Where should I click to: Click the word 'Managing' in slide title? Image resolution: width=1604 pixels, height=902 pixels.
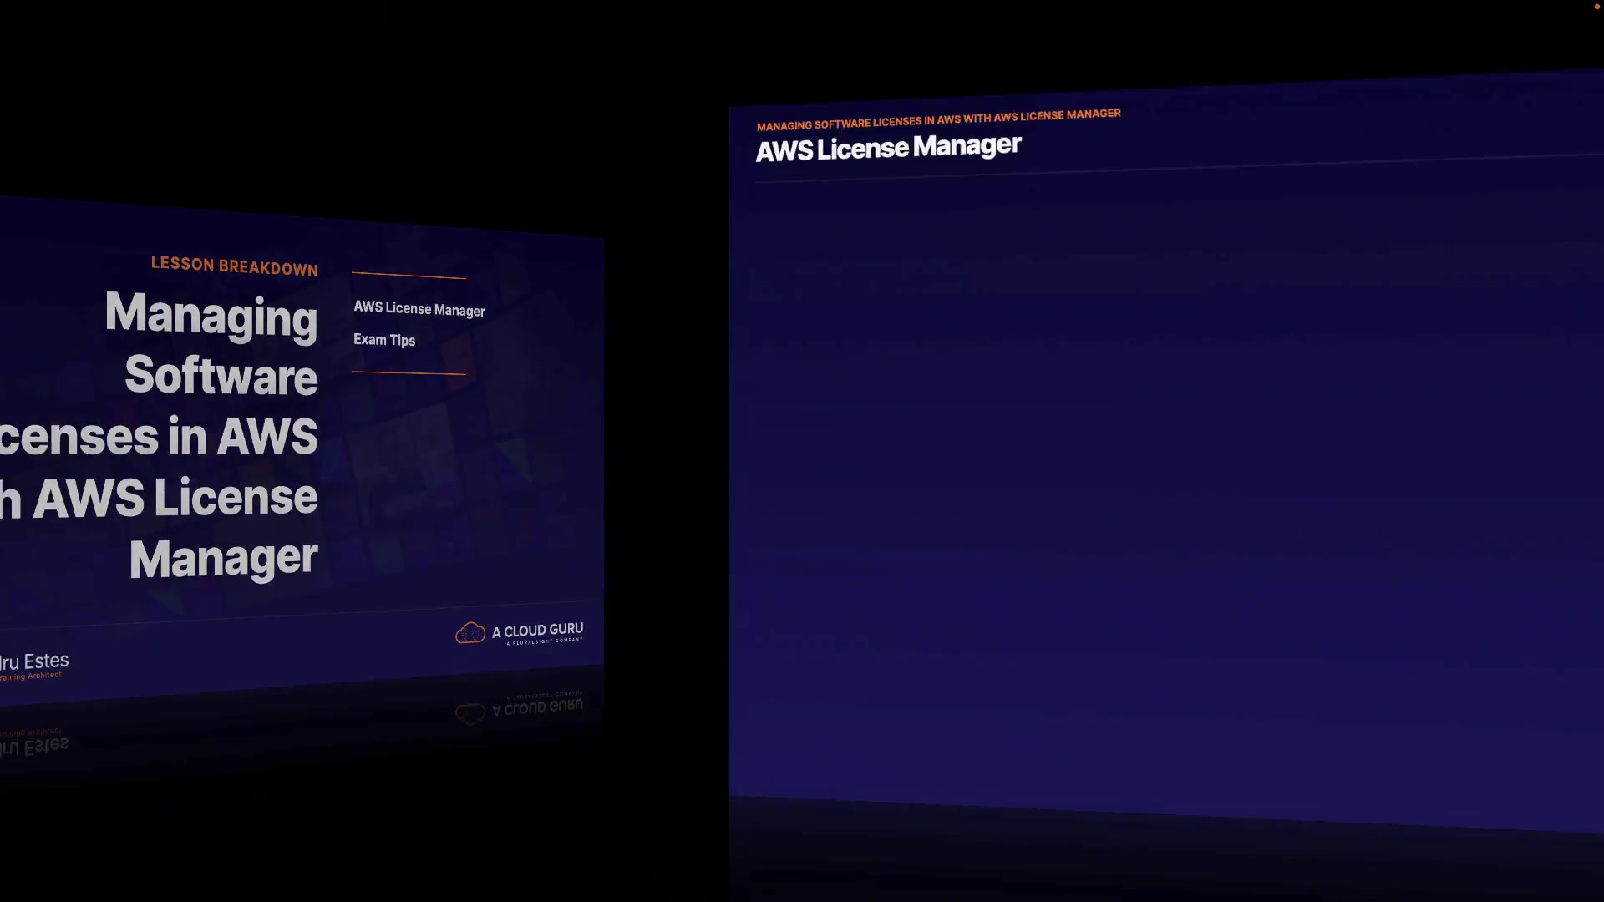pyautogui.click(x=211, y=316)
